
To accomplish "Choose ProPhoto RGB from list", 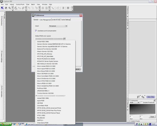I will click(x=55, y=88).
